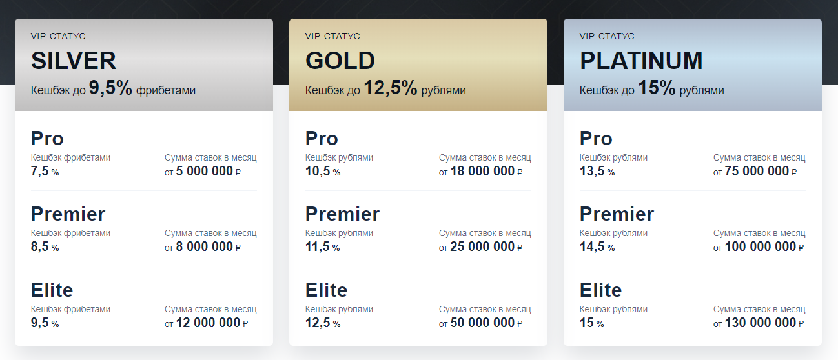Click the SILVER VIP status header

144,65
